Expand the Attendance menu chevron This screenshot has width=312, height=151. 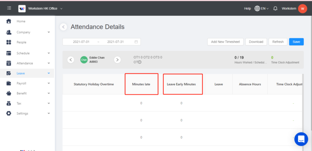(49, 63)
